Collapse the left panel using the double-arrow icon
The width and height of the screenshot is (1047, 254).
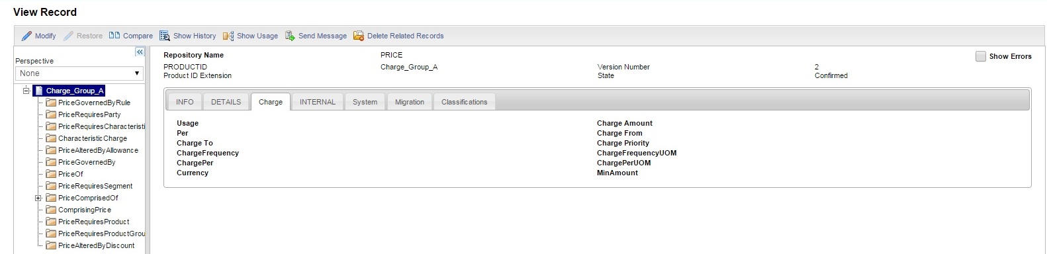click(140, 52)
